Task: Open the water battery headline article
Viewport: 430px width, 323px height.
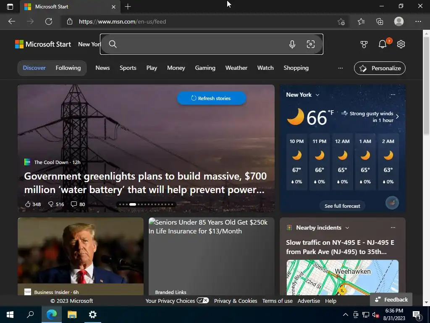Action: tap(145, 183)
